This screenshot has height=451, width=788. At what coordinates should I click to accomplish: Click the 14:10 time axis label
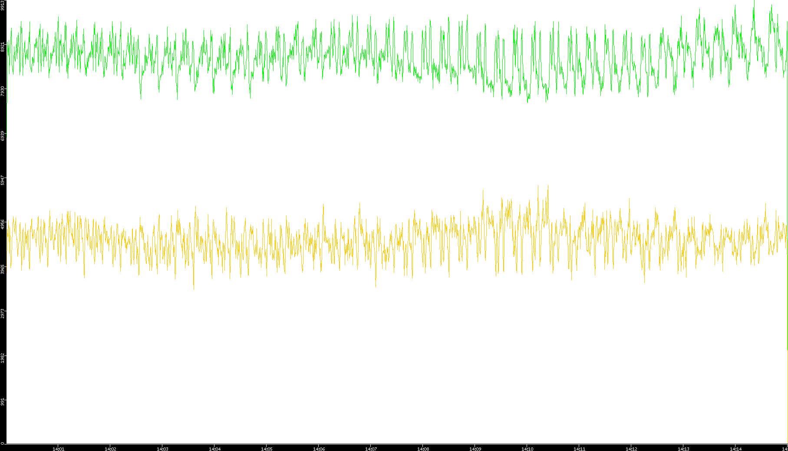(x=527, y=449)
